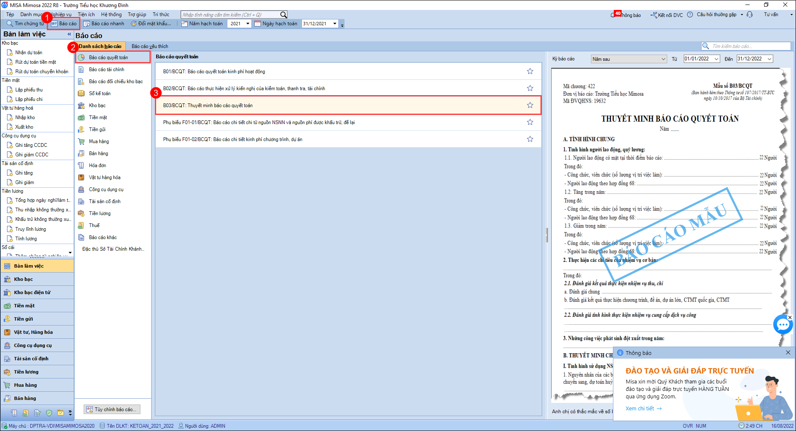Switch to the Báo cáo yêu thích tab
Screen dimensions: 796x431
pos(150,46)
